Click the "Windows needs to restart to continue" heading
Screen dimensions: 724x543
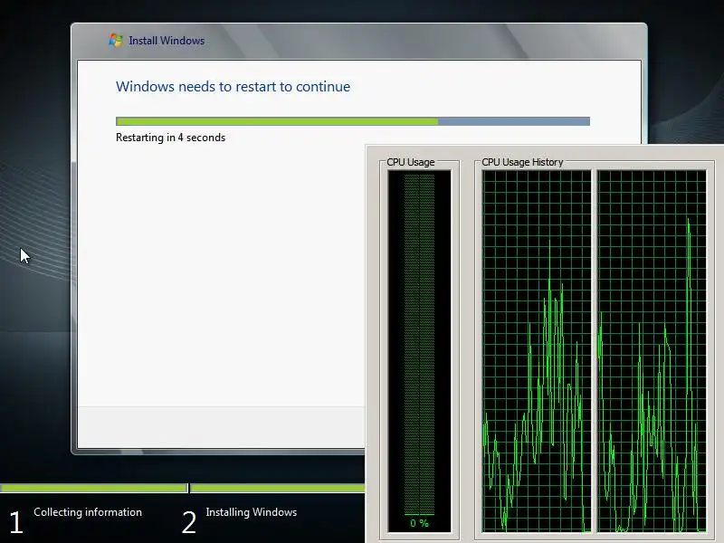(x=233, y=86)
